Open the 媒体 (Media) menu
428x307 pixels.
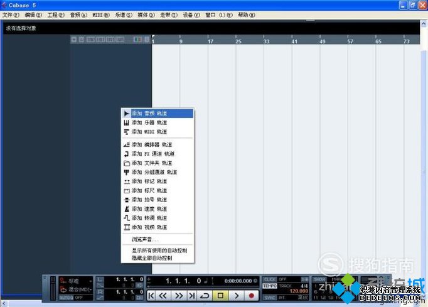pos(146,15)
